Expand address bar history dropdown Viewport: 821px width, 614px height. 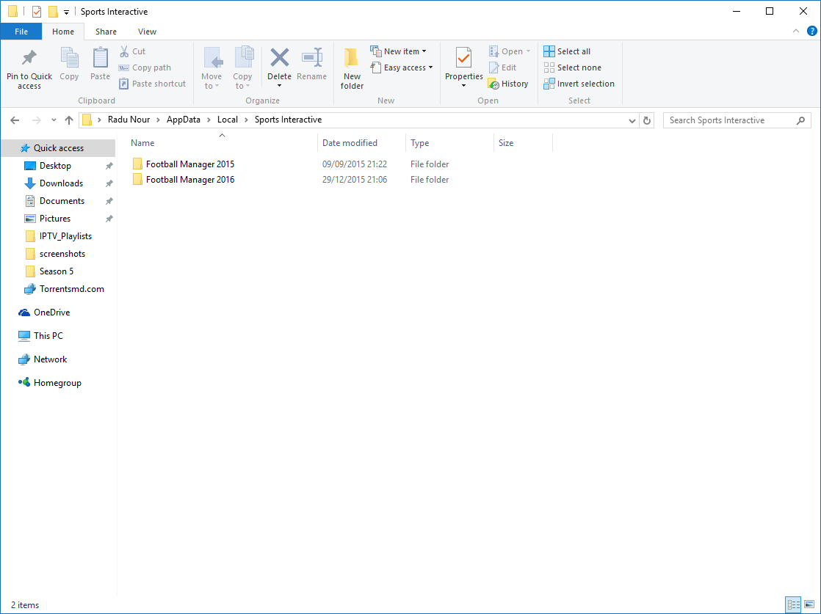pyautogui.click(x=632, y=120)
